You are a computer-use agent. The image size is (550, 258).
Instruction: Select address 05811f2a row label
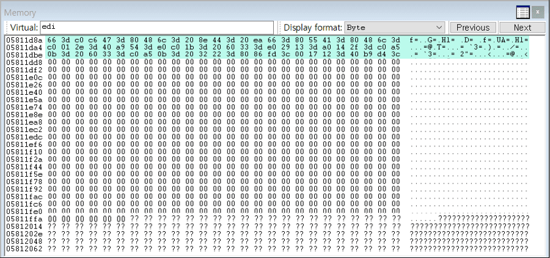24,159
